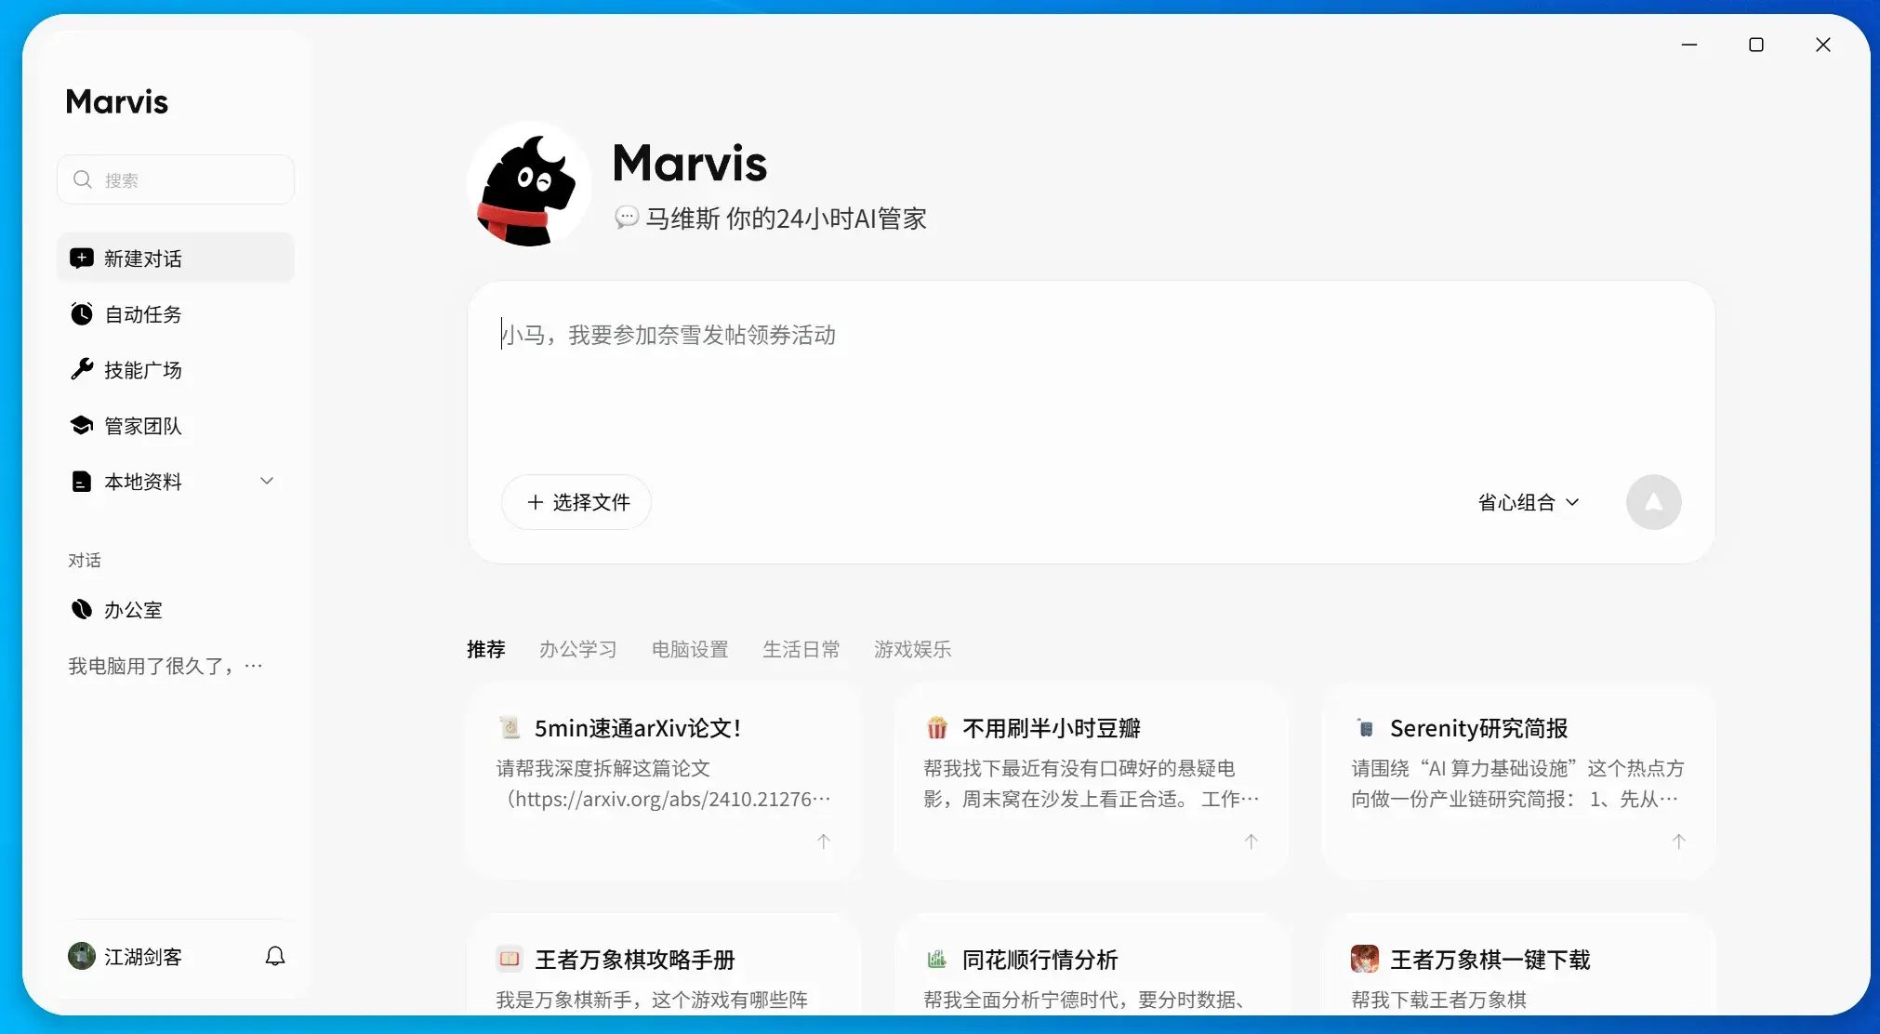Click the Marvis logo text in sidebar
Image resolution: width=1880 pixels, height=1034 pixels.
tap(117, 101)
